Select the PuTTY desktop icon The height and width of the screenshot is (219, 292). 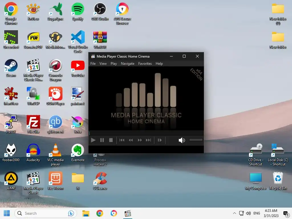pos(11,124)
